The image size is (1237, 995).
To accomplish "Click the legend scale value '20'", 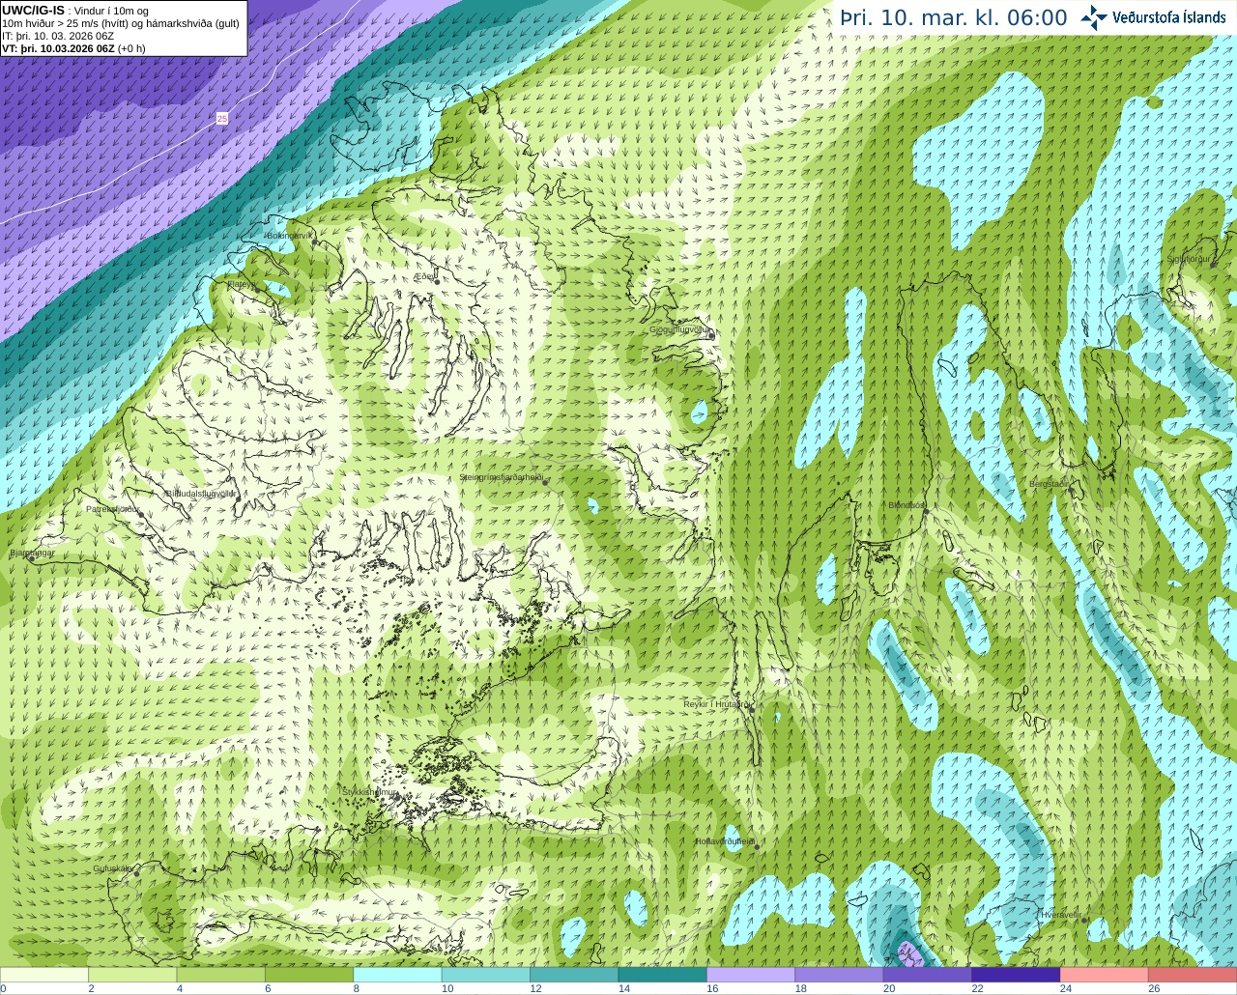I will click(x=889, y=988).
